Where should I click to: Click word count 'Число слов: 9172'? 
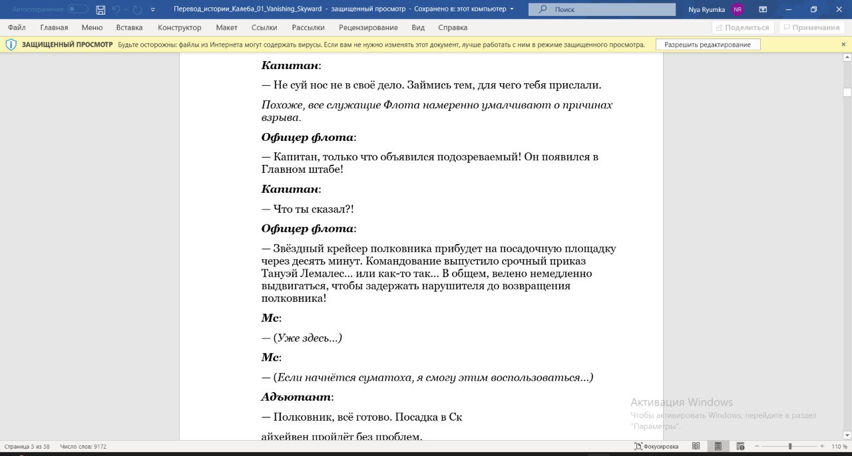[83, 447]
